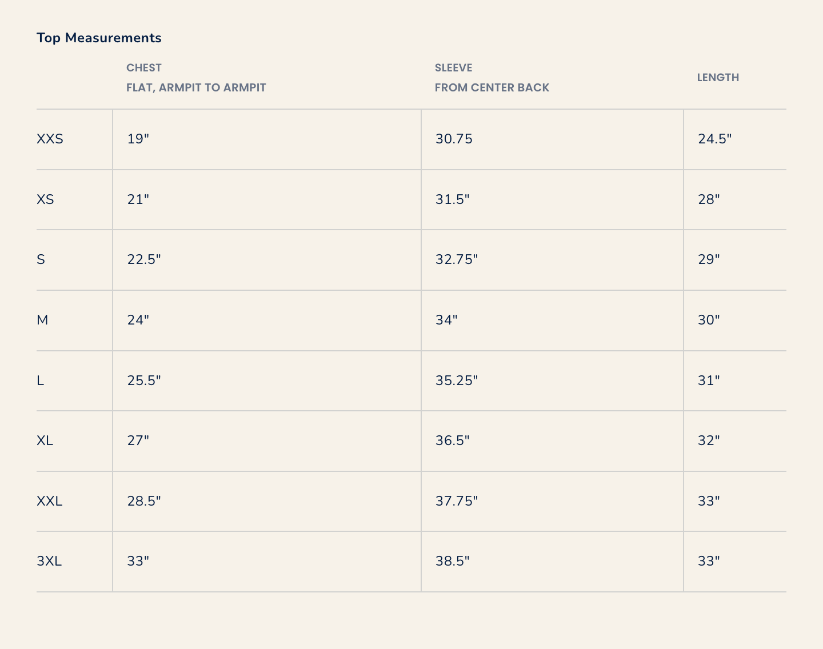Select the XXL size row label

pyautogui.click(x=49, y=501)
